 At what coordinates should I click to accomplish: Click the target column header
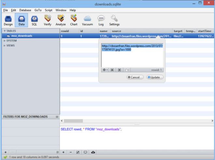pyautogui.click(x=179, y=31)
